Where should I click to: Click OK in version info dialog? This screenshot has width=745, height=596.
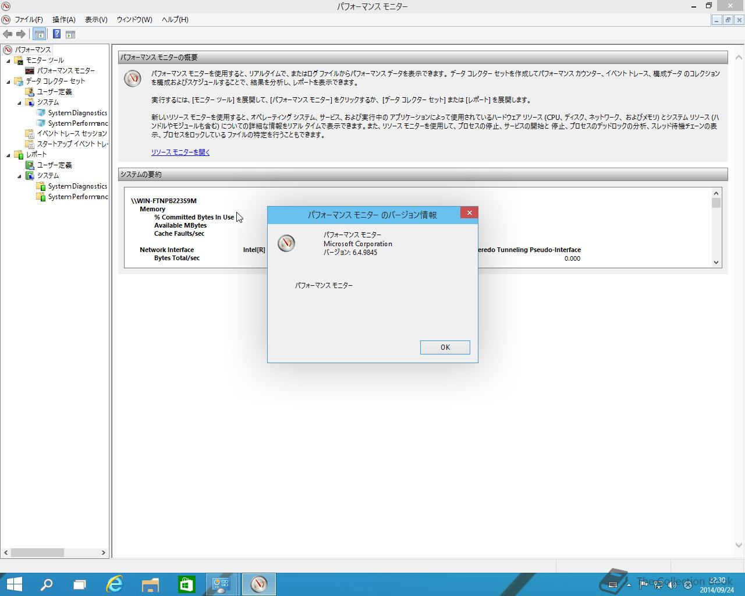445,347
